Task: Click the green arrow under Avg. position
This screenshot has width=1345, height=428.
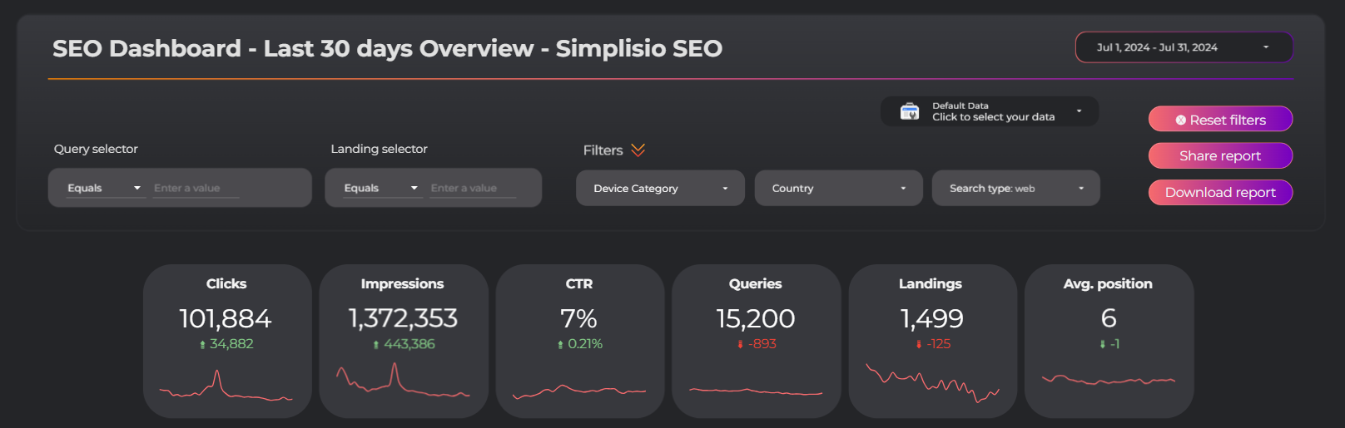Action: [1103, 344]
